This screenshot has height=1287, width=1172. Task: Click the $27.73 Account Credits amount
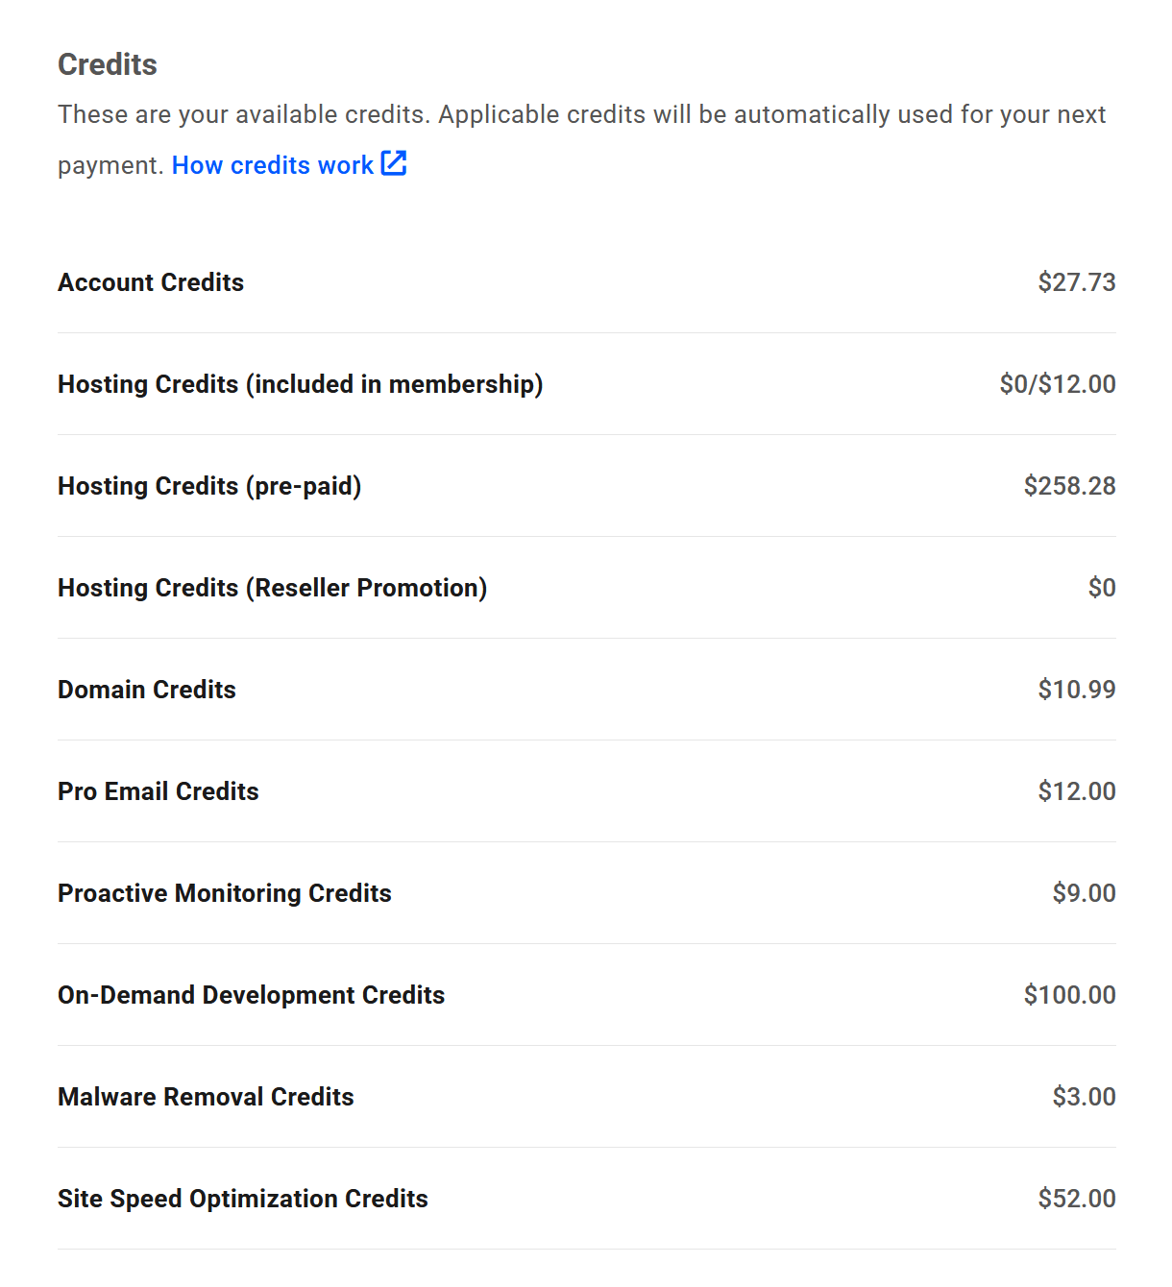coord(1076,281)
